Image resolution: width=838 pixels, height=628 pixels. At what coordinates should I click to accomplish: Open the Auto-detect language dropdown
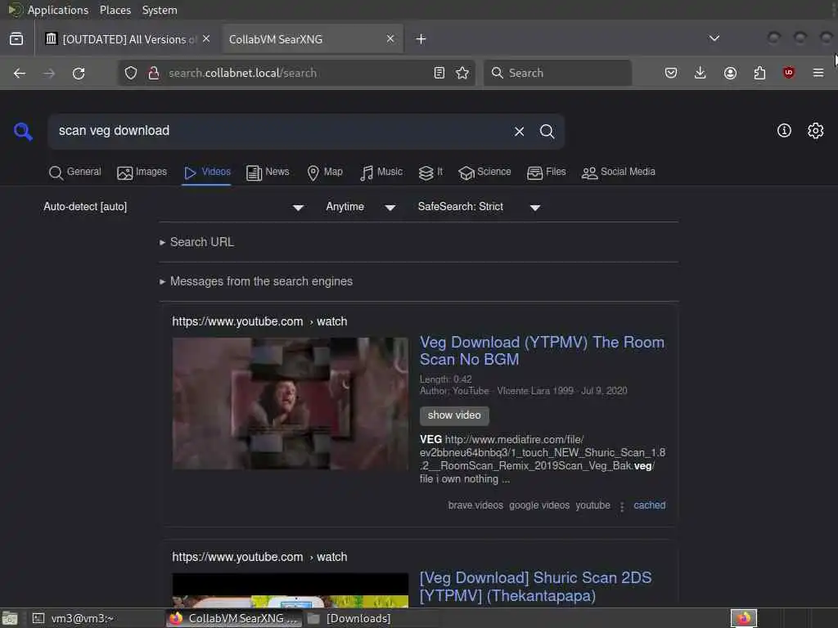click(x=173, y=207)
